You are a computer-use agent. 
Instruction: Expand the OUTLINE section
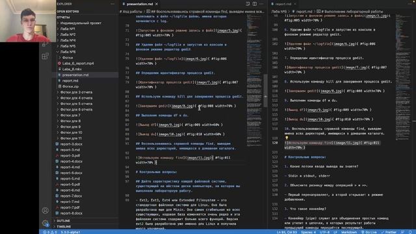(x=63, y=221)
